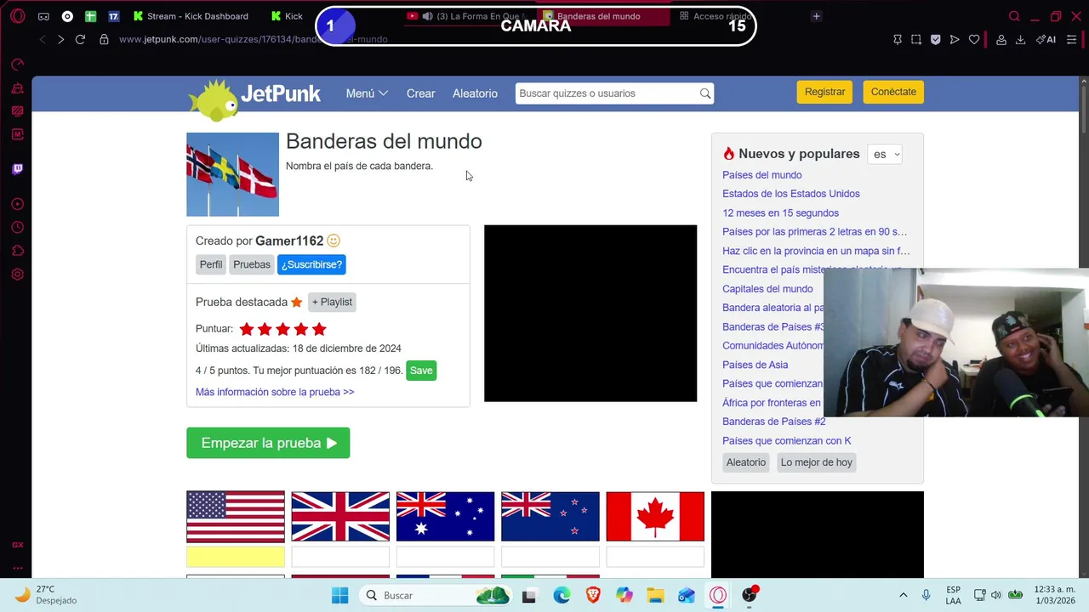Screen dimensions: 1089x612
Task: Open downloads arrow in toolbar
Action: 1020,39
